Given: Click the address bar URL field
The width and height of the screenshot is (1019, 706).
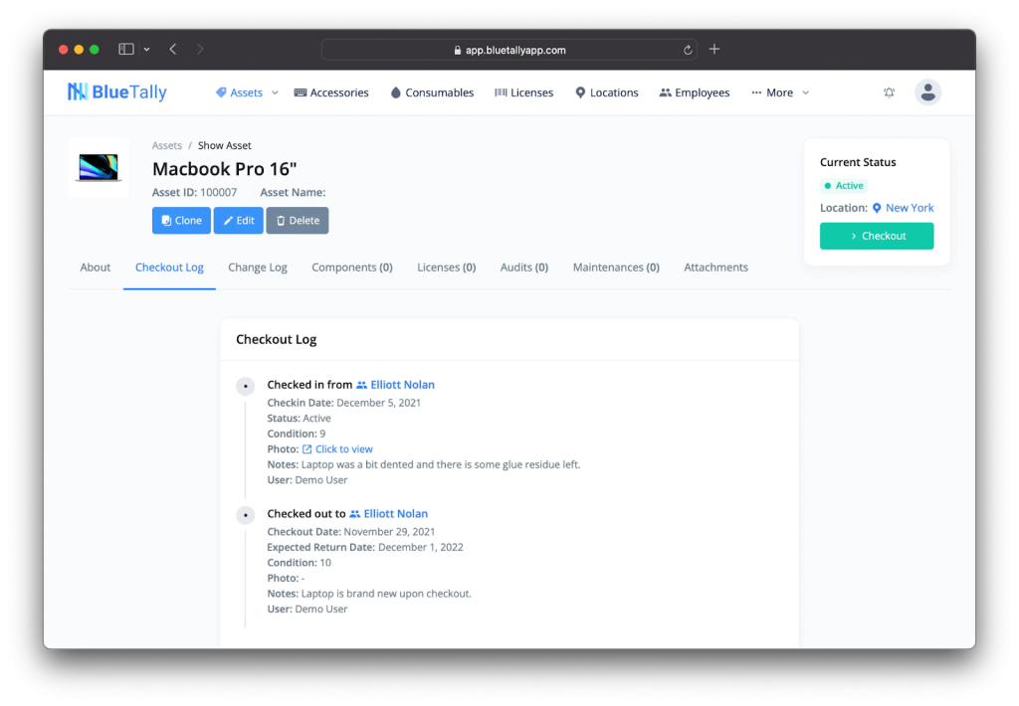Looking at the screenshot, I should tap(509, 50).
